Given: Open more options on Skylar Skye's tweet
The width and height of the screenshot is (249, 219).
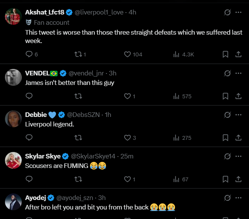Looking at the screenshot, I should point(238,156).
